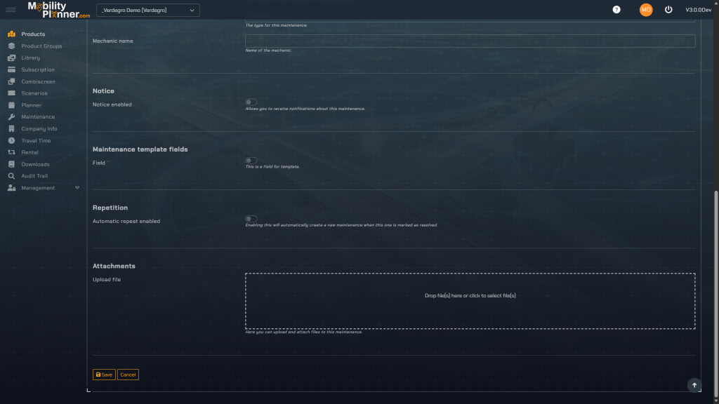Open the help question mark icon
The width and height of the screenshot is (719, 404).
pyautogui.click(x=616, y=10)
